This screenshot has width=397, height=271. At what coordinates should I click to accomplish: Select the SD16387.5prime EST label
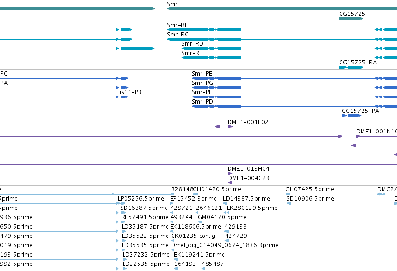tap(144, 208)
